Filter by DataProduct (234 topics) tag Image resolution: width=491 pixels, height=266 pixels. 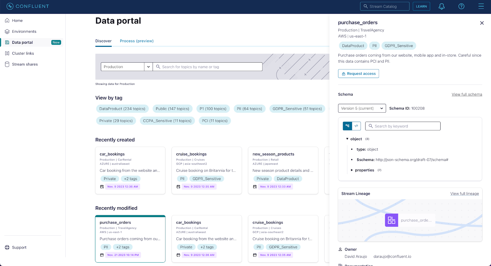pyautogui.click(x=122, y=109)
